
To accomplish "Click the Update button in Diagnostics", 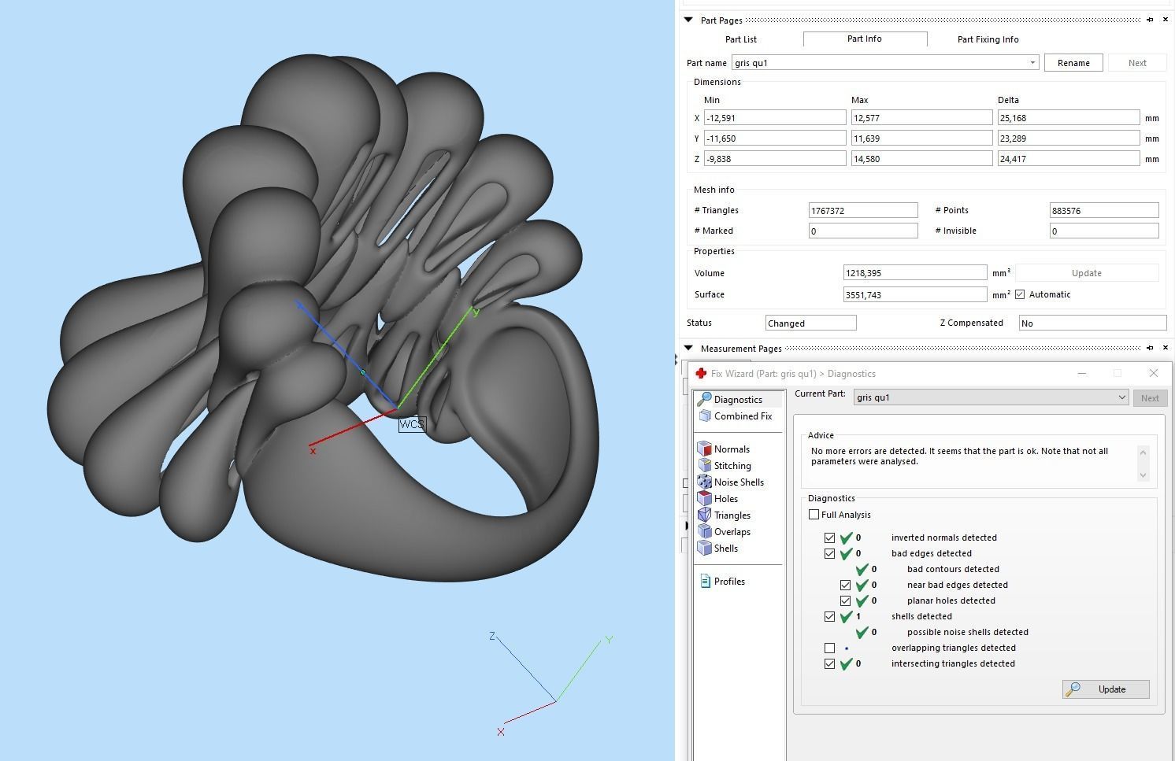I will click(1106, 689).
